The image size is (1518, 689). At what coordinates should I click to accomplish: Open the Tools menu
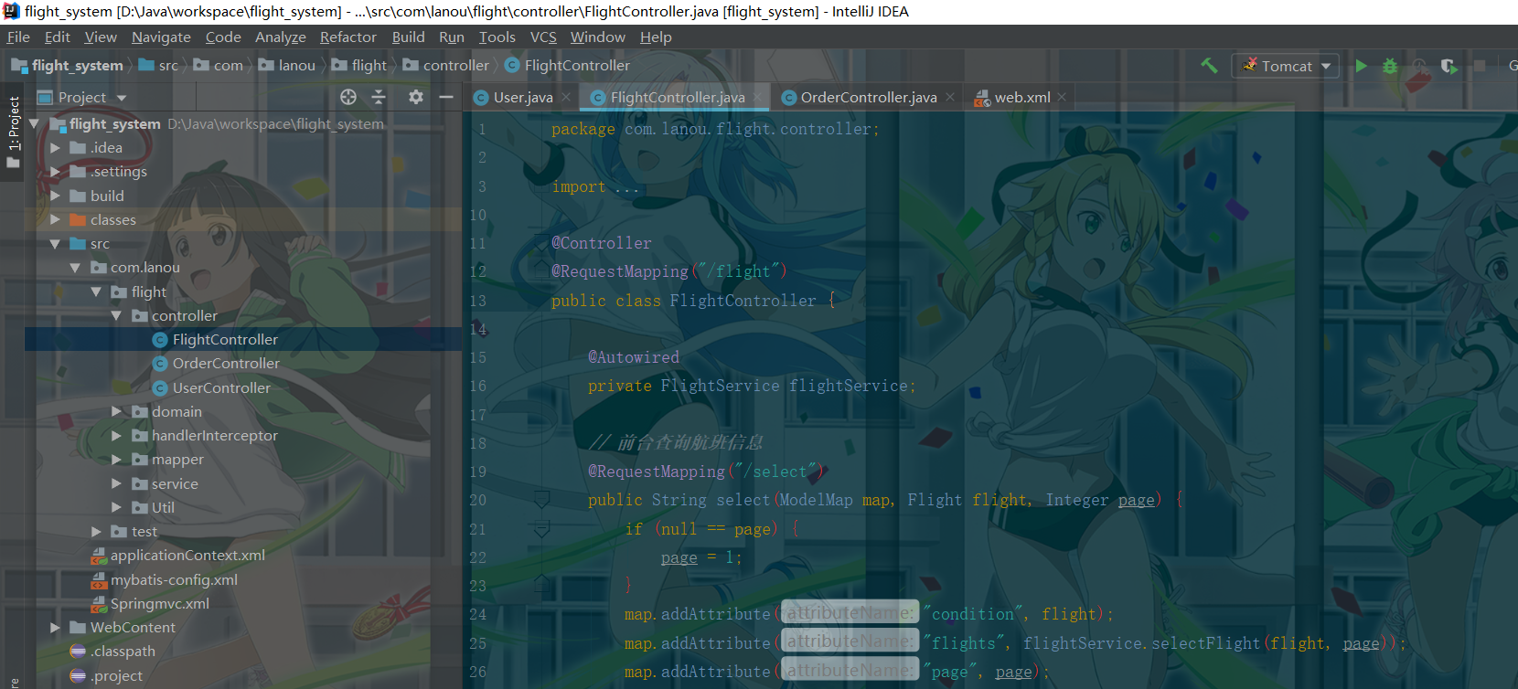click(x=497, y=37)
